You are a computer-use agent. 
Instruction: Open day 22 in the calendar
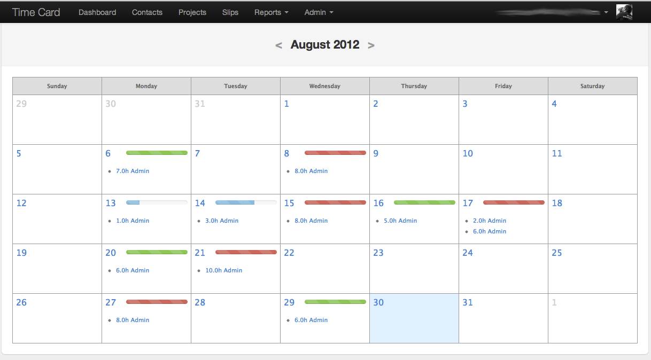(324, 270)
